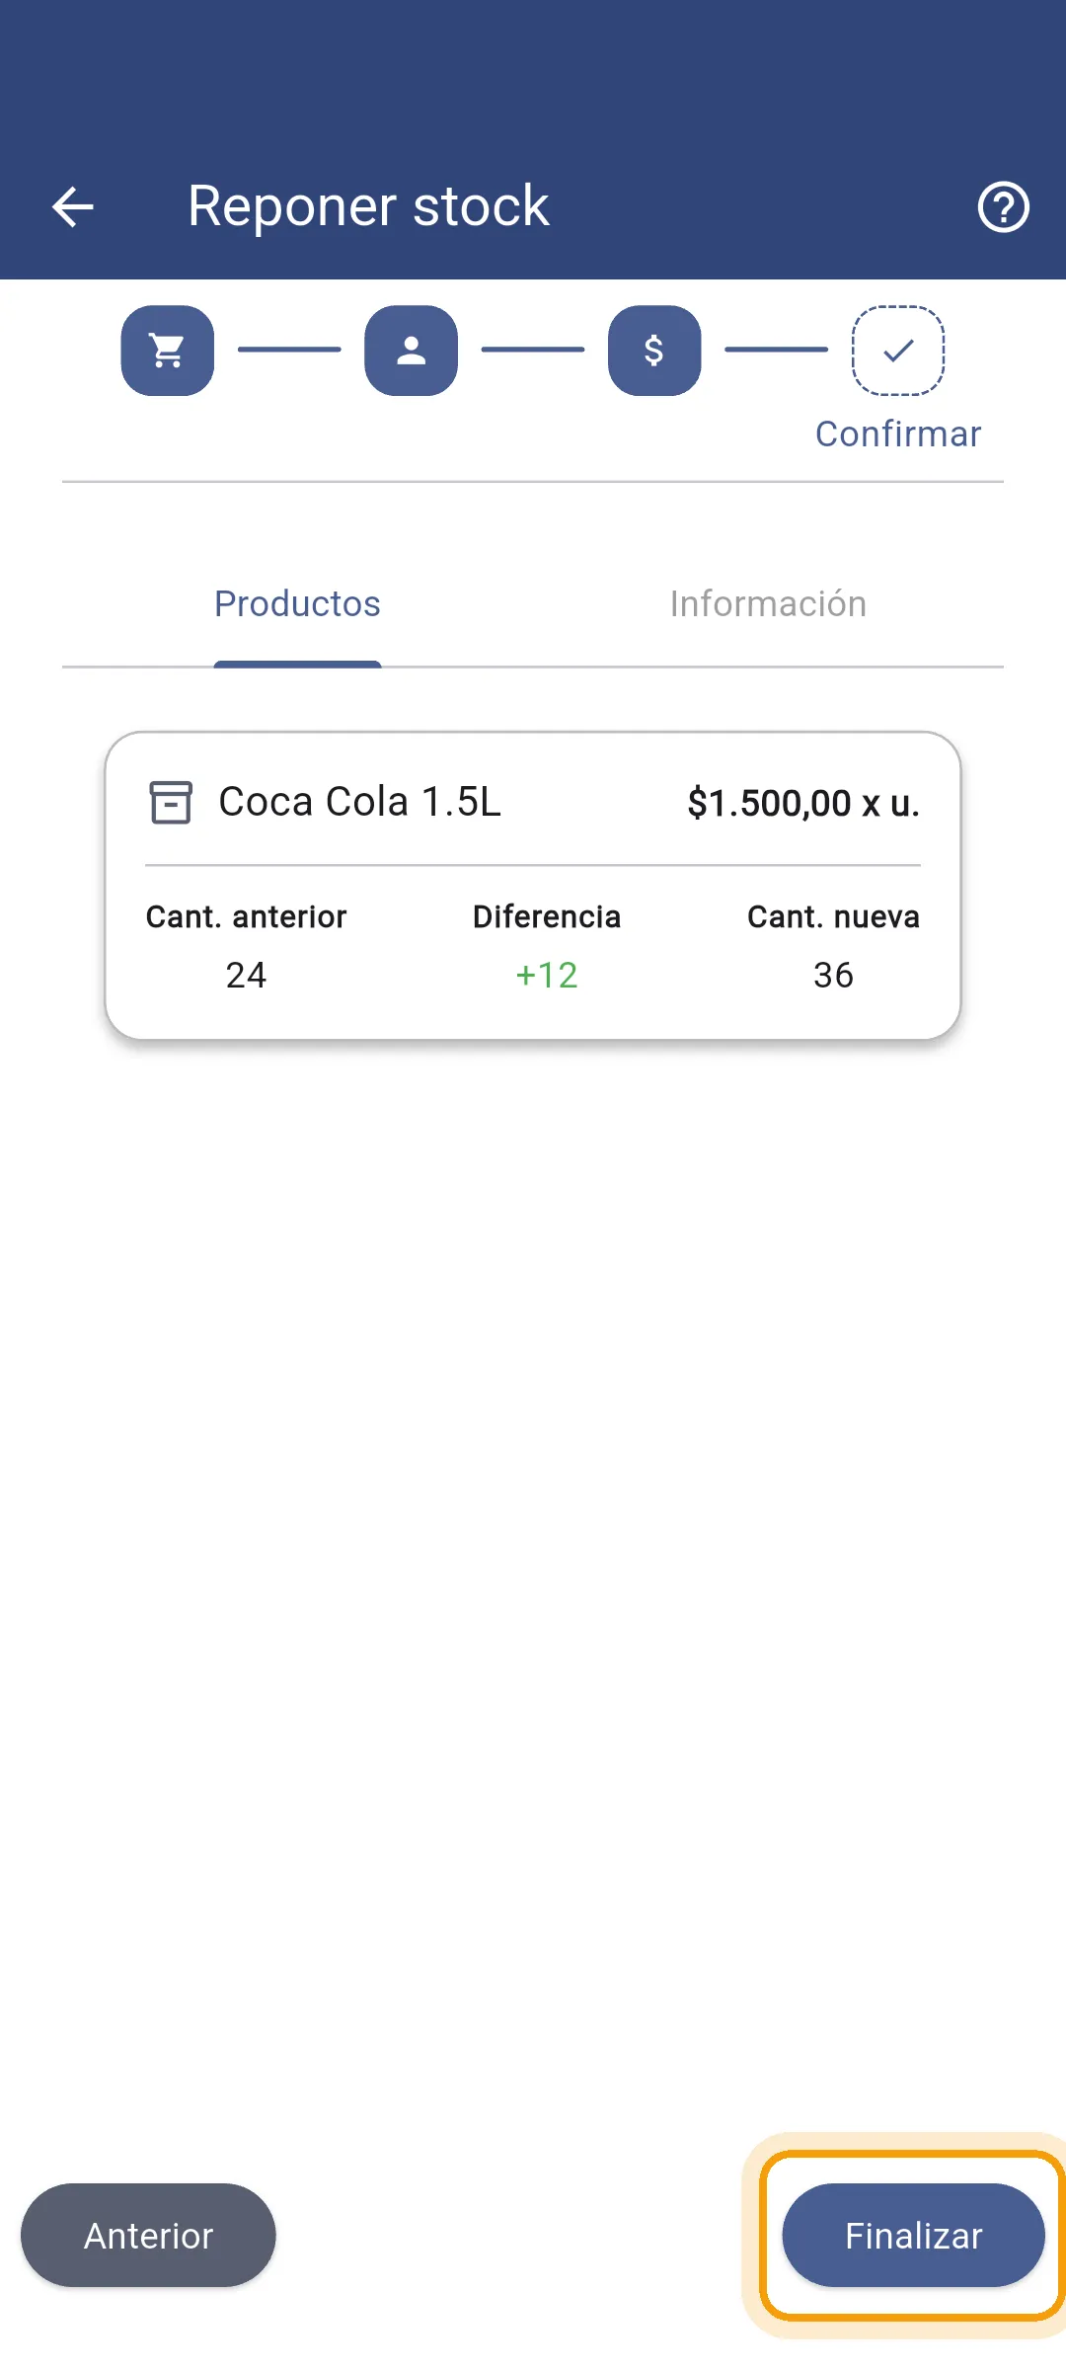1066x2370 pixels.
Task: Tap the Finalizar button
Action: pos(913,2236)
